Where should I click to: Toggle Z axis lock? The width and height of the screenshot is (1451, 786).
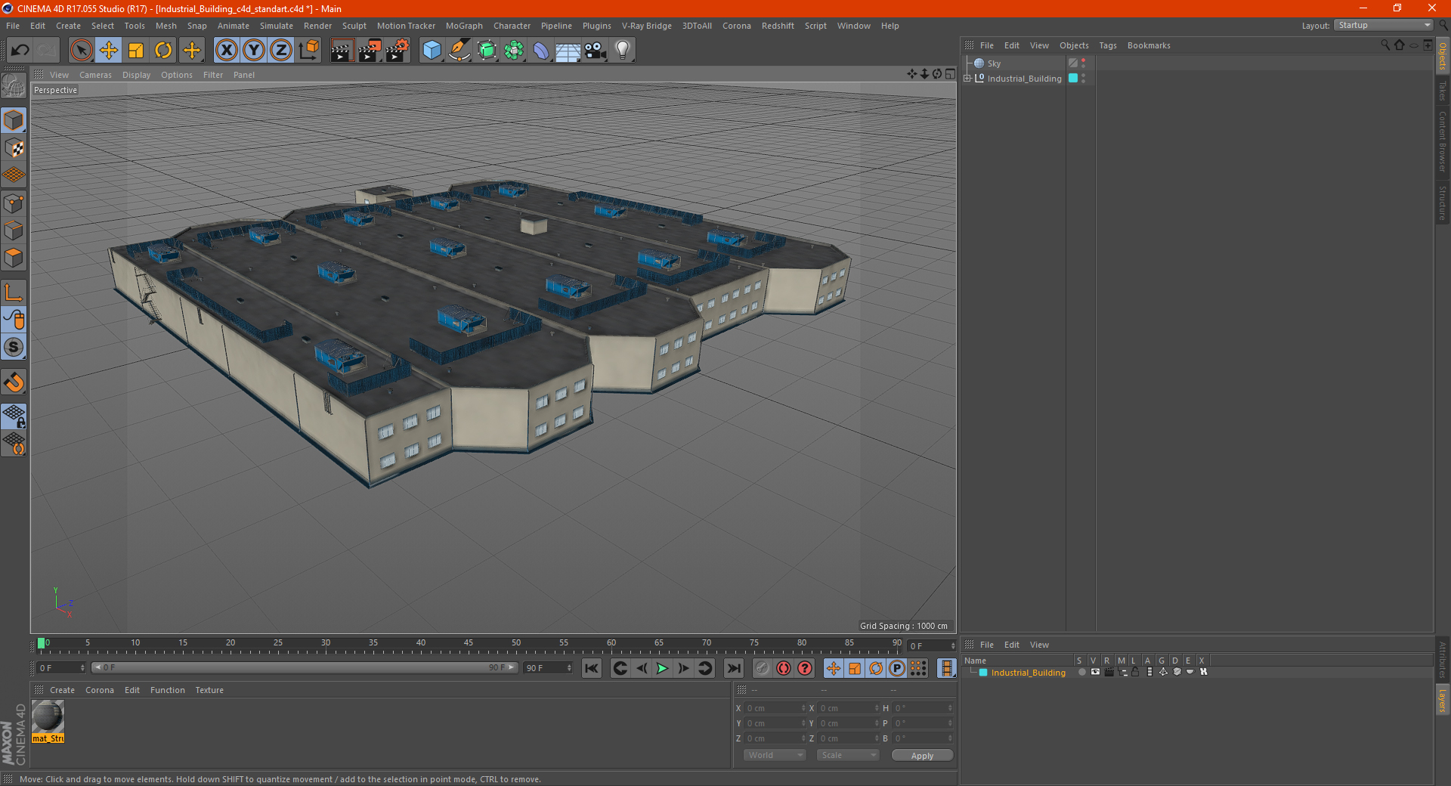pos(281,51)
